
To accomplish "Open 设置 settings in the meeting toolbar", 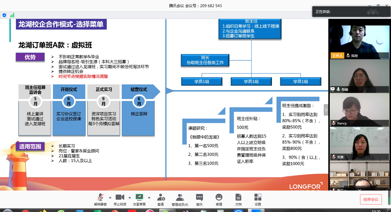I will pyautogui.click(x=258, y=197).
